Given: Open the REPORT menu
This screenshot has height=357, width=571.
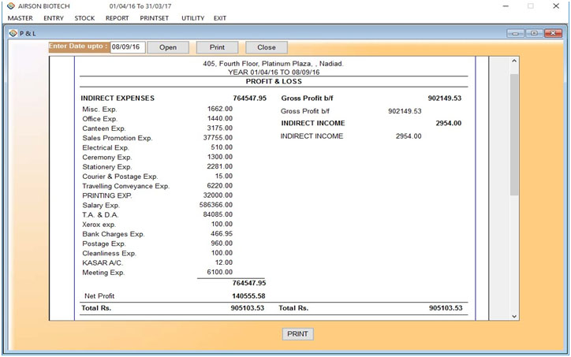Looking at the screenshot, I should 117,18.
